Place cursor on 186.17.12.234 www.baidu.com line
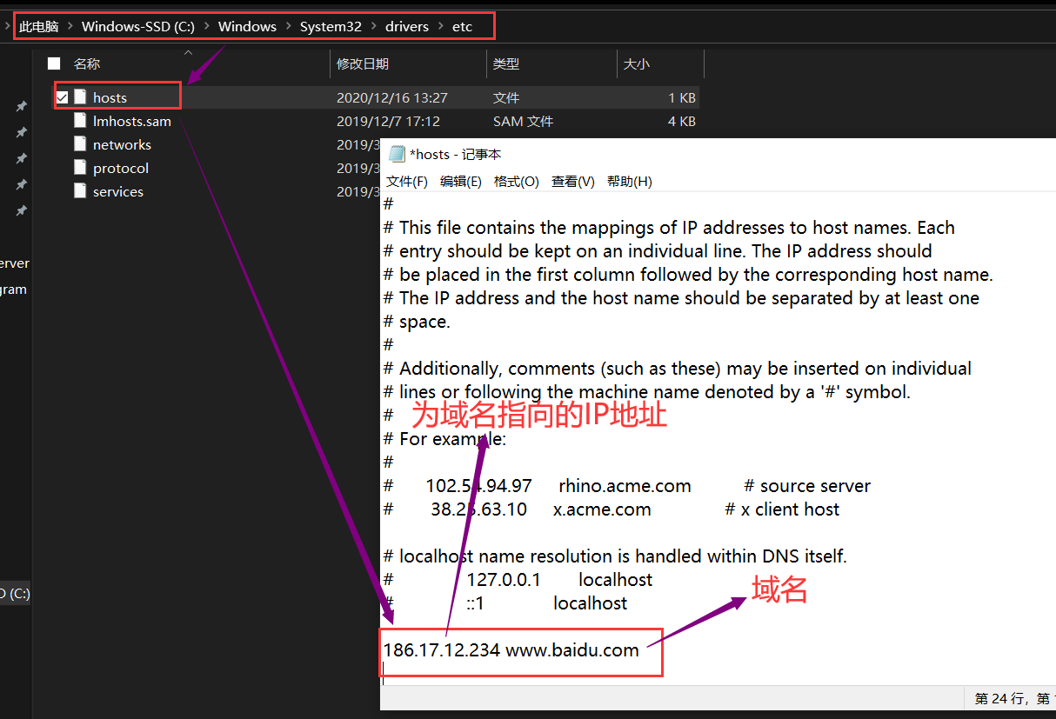Screen dimensions: 1056x719 point(511,649)
